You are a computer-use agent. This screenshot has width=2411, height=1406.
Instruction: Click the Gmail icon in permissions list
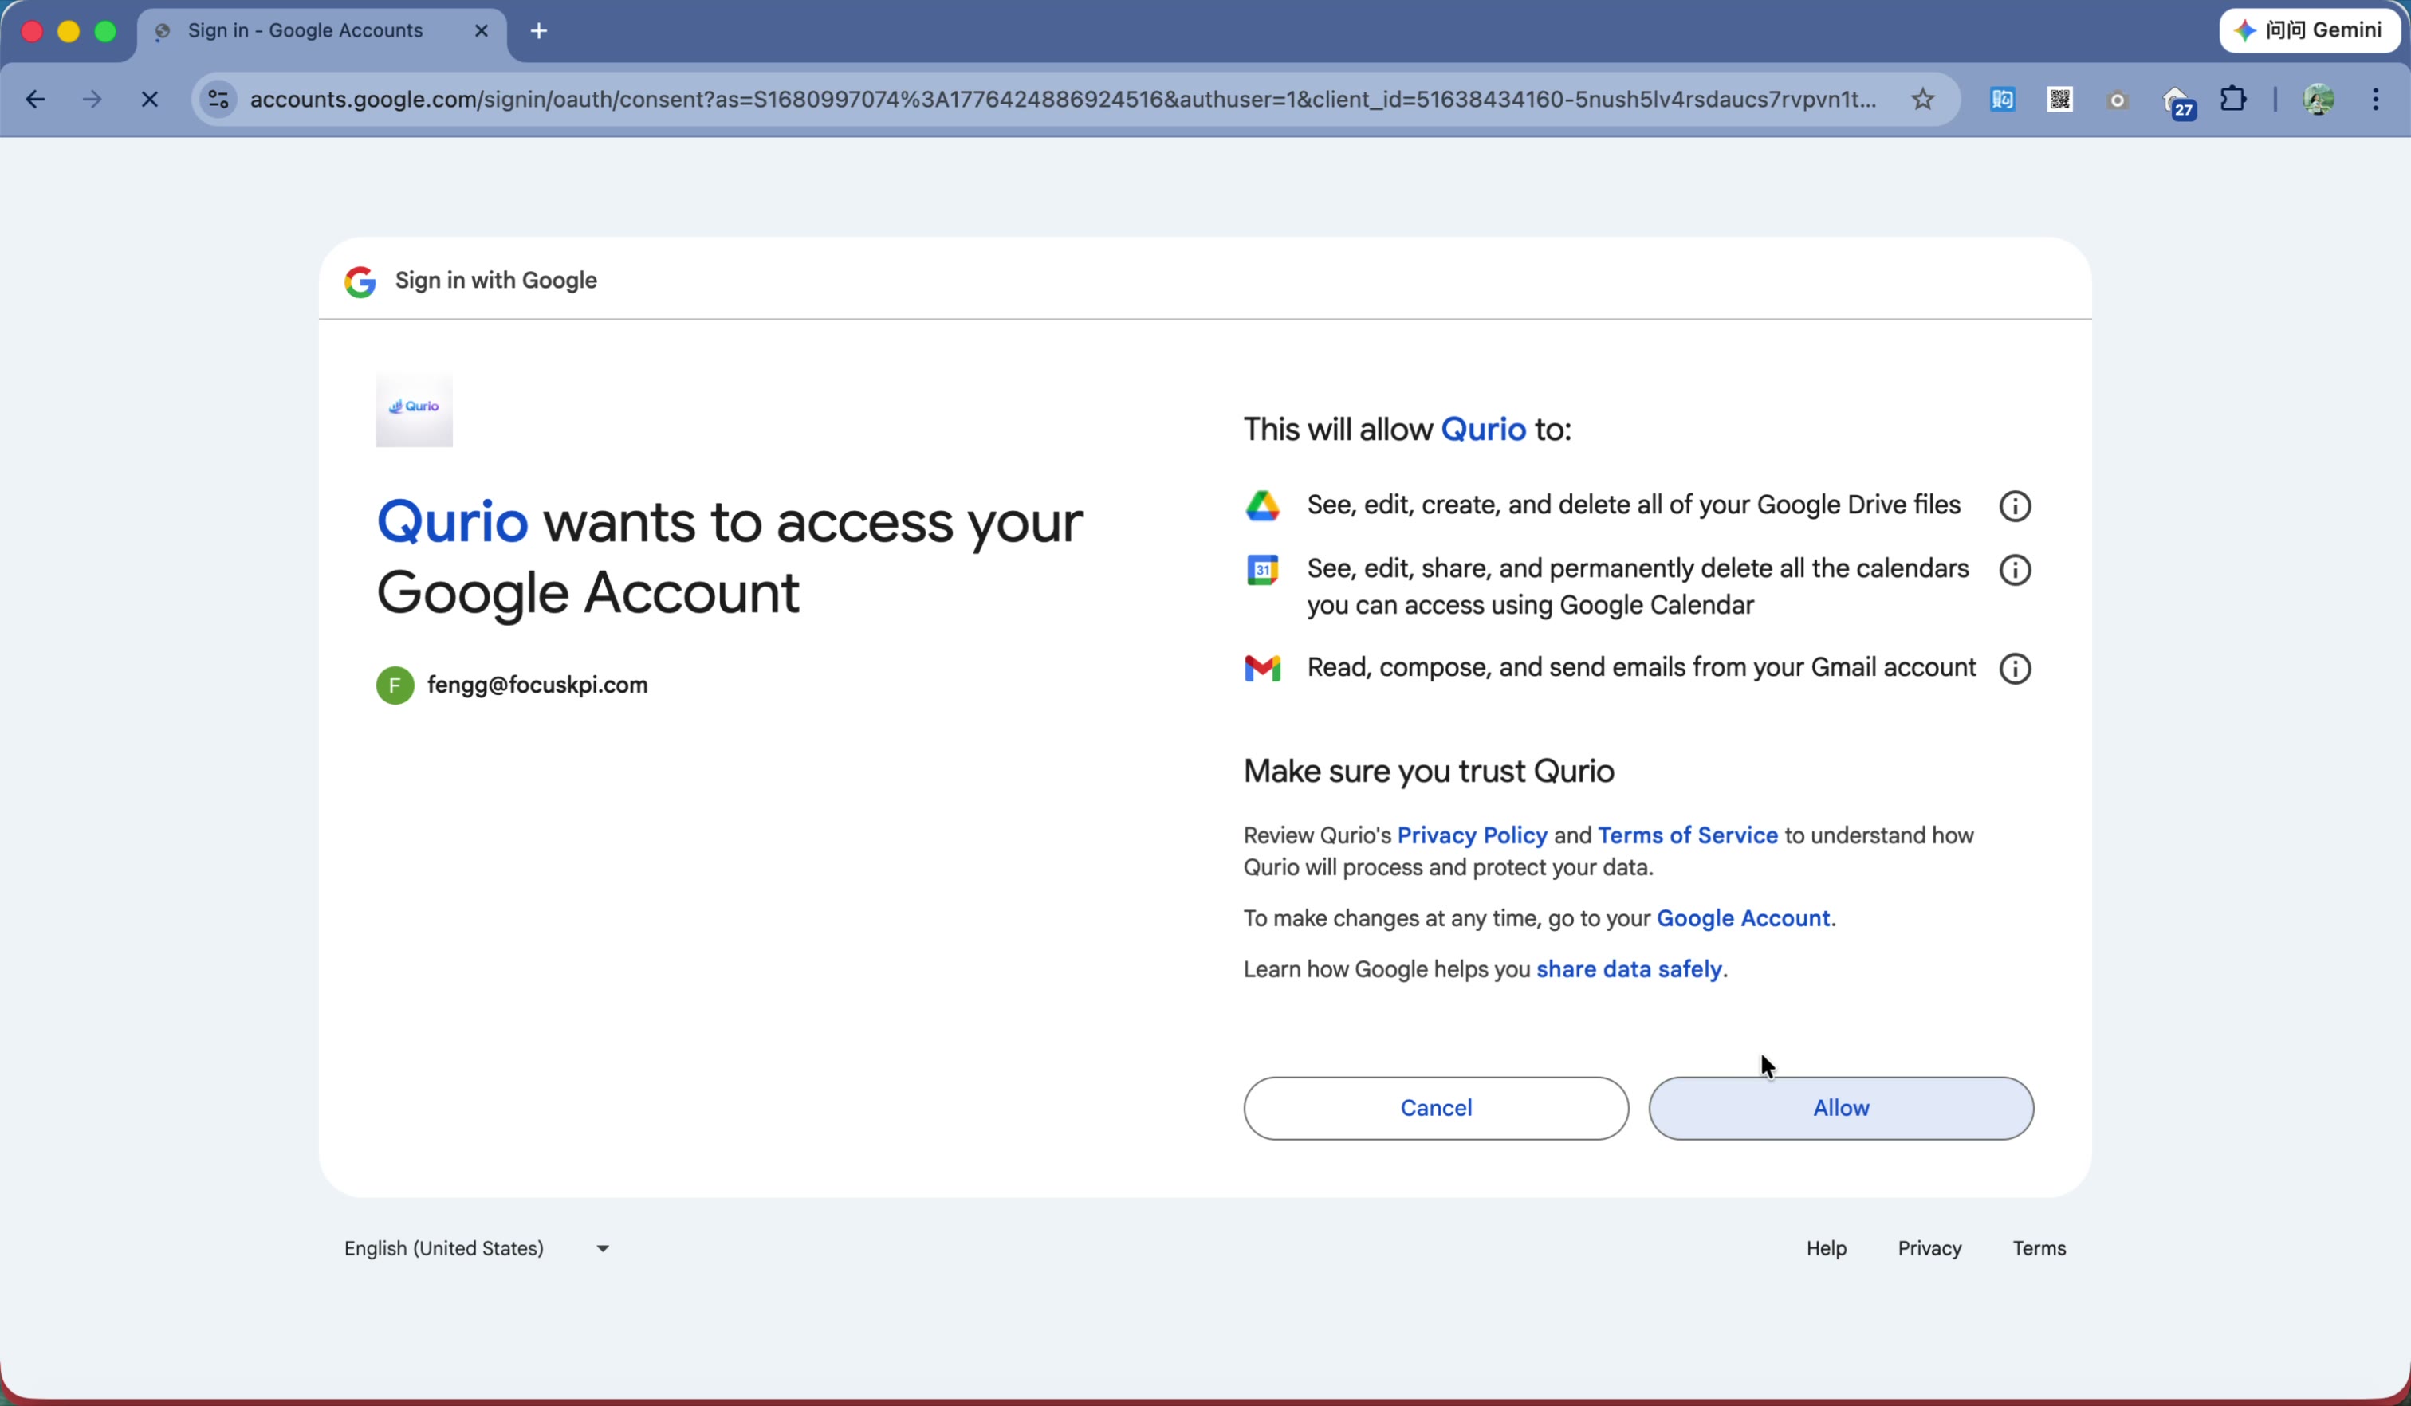(x=1264, y=668)
